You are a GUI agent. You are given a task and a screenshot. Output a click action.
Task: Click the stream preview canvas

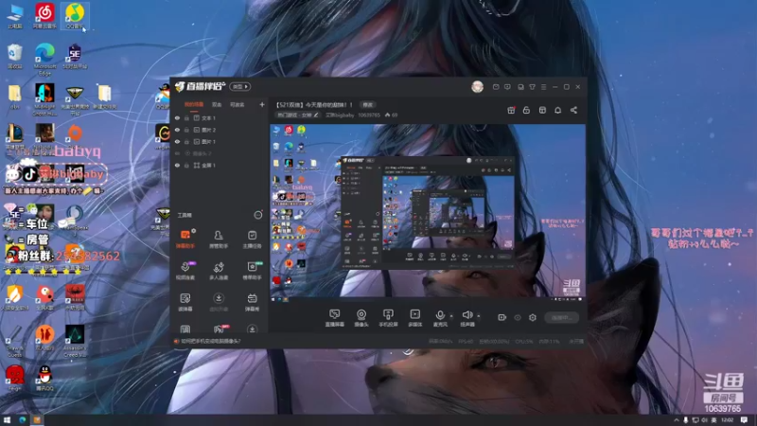coord(428,213)
